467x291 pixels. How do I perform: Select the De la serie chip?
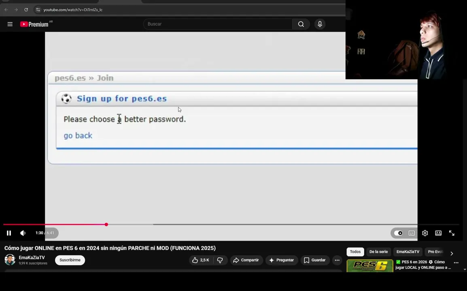click(378, 252)
